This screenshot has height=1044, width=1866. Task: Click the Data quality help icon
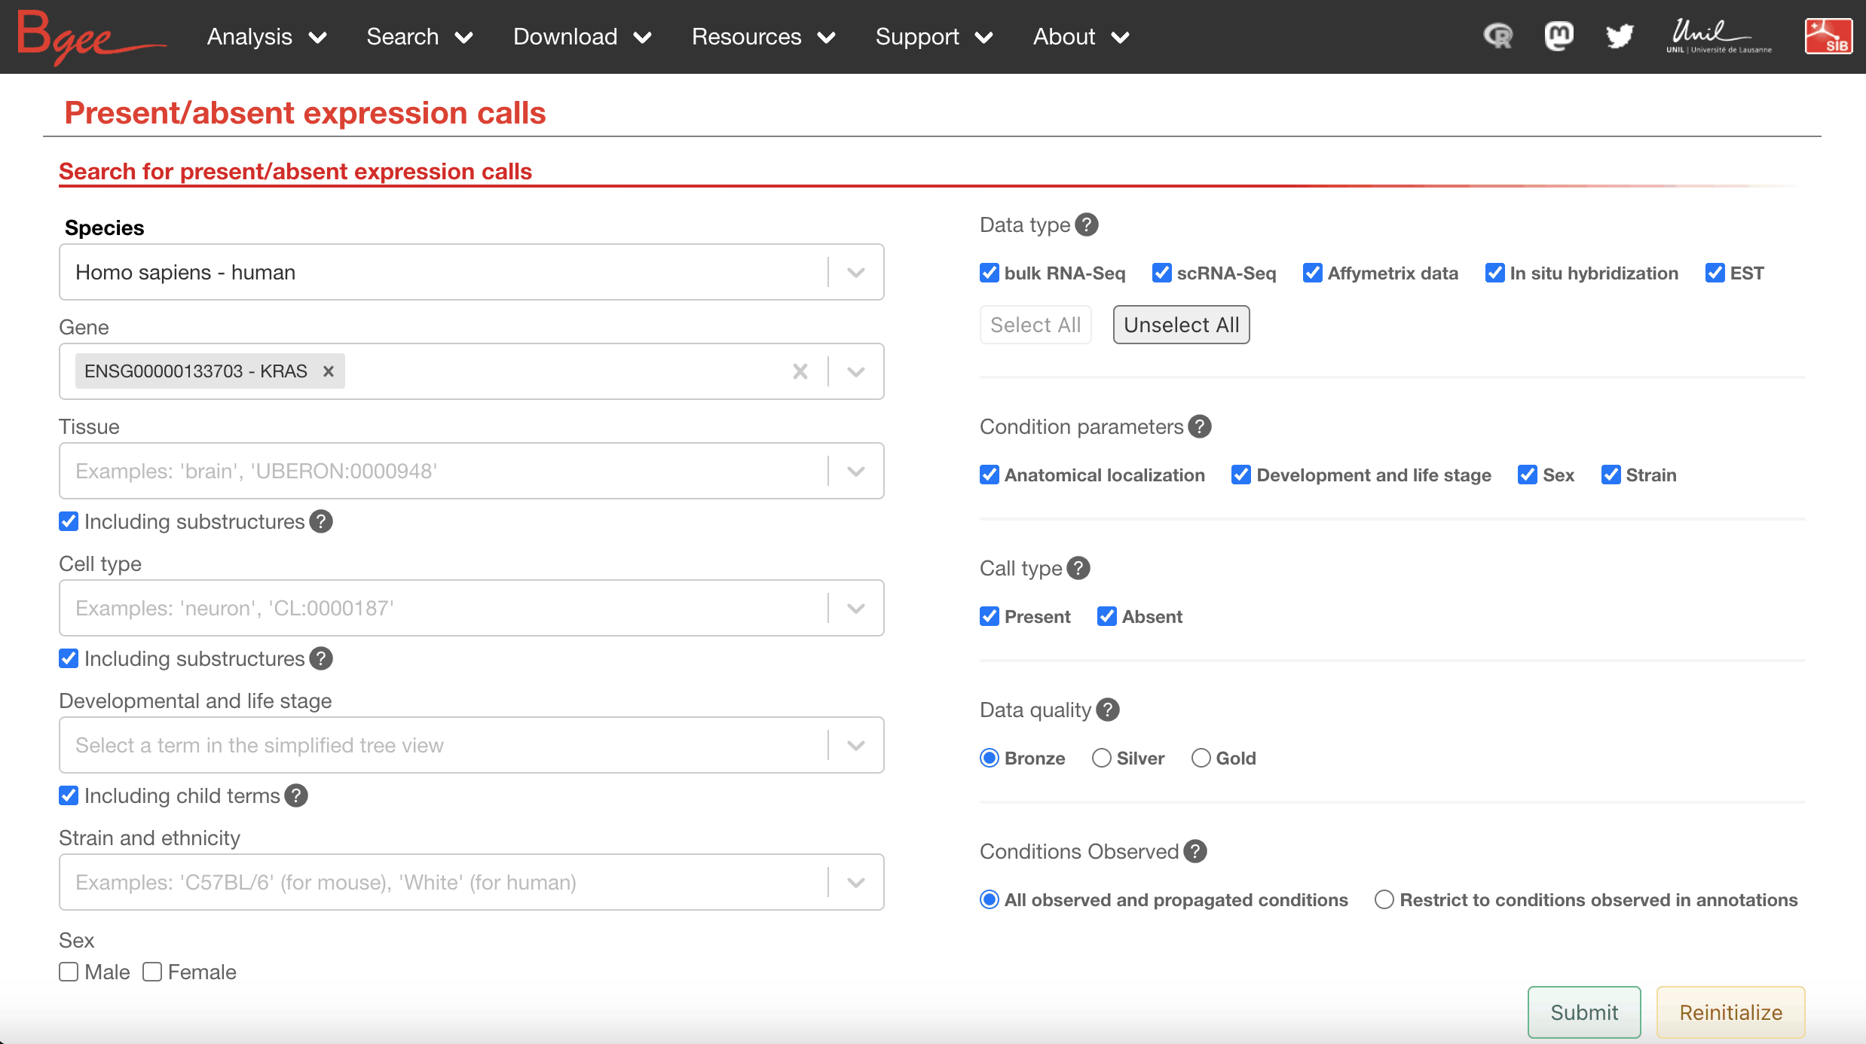click(1107, 710)
